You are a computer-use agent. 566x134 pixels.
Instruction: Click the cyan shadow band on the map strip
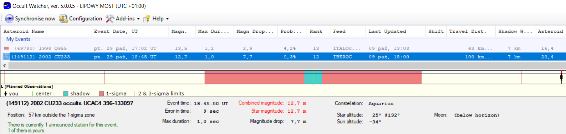click(313, 77)
